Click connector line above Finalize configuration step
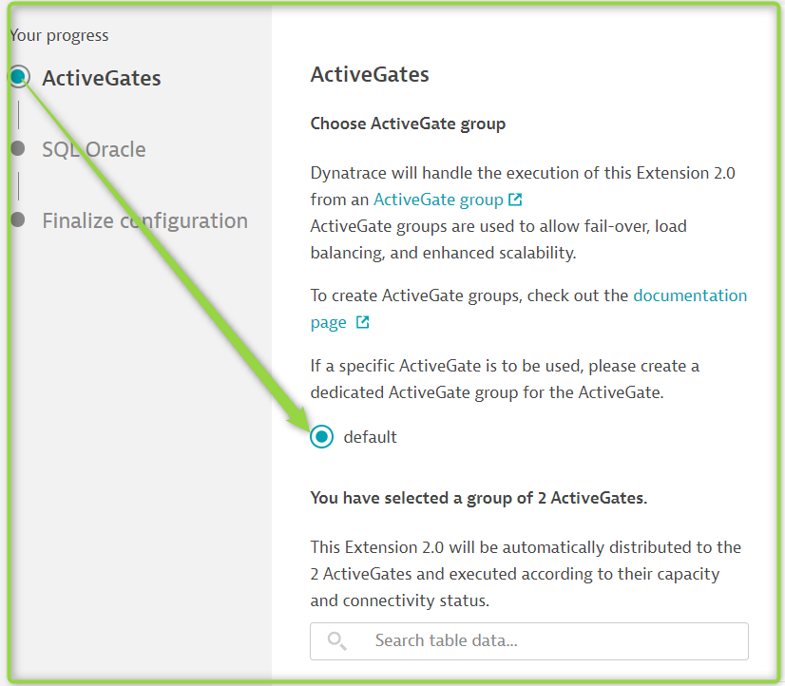 (x=18, y=185)
